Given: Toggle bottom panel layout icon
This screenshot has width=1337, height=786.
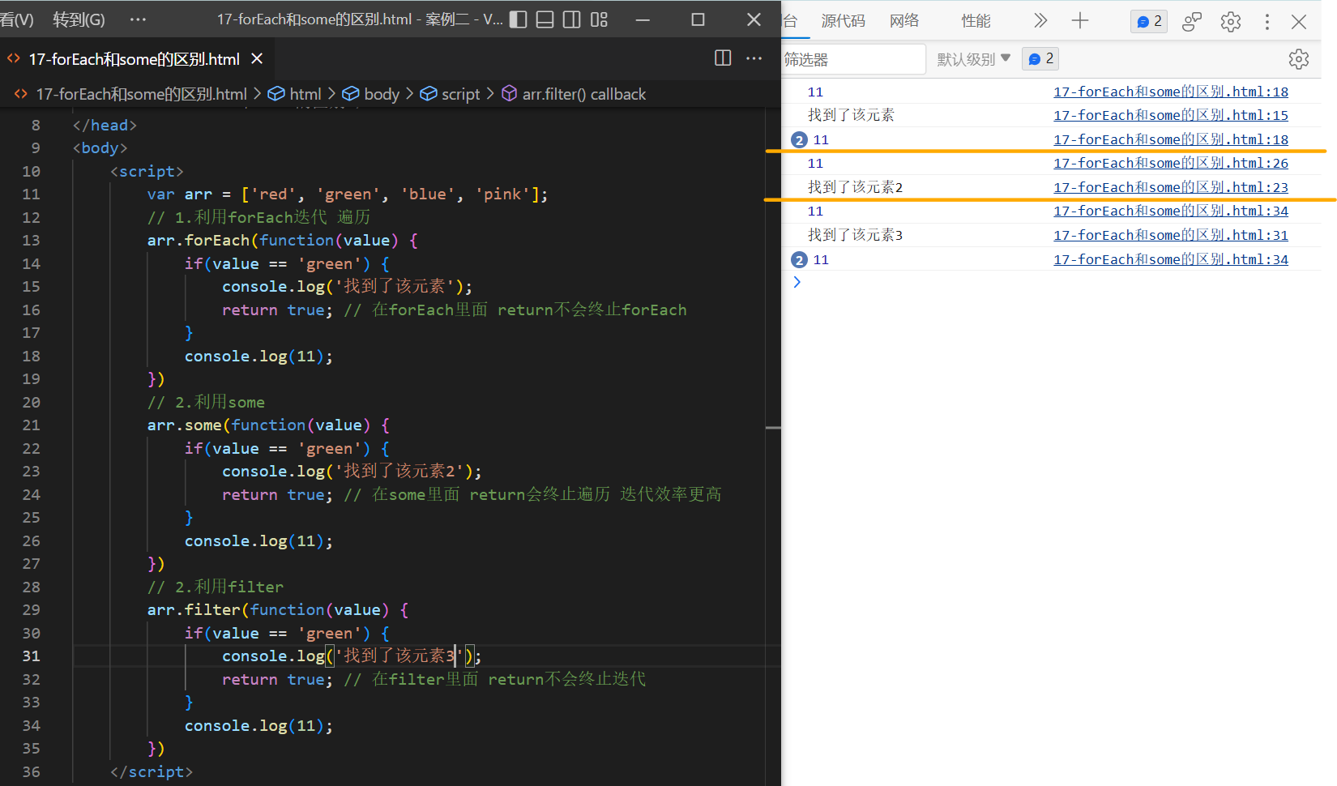Looking at the screenshot, I should click(545, 19).
